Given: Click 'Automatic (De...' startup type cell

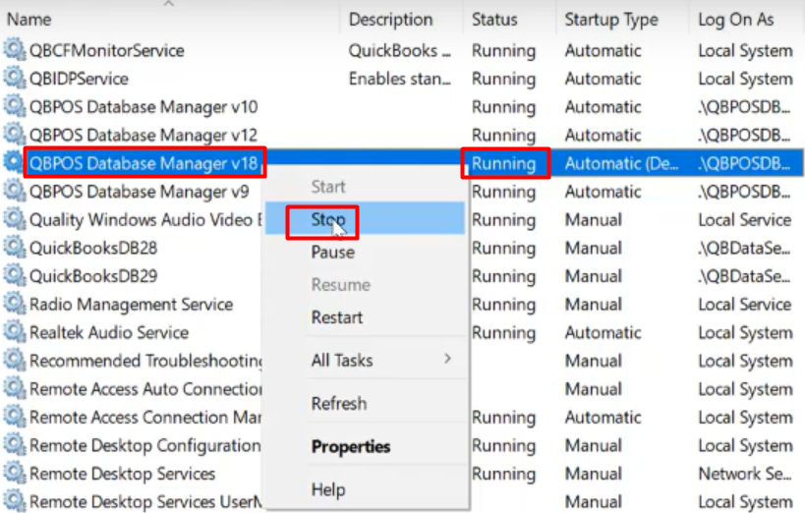Looking at the screenshot, I should point(622,163).
